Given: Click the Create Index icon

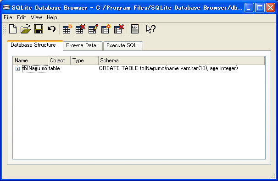Looking at the screenshot, I should tap(106, 29).
